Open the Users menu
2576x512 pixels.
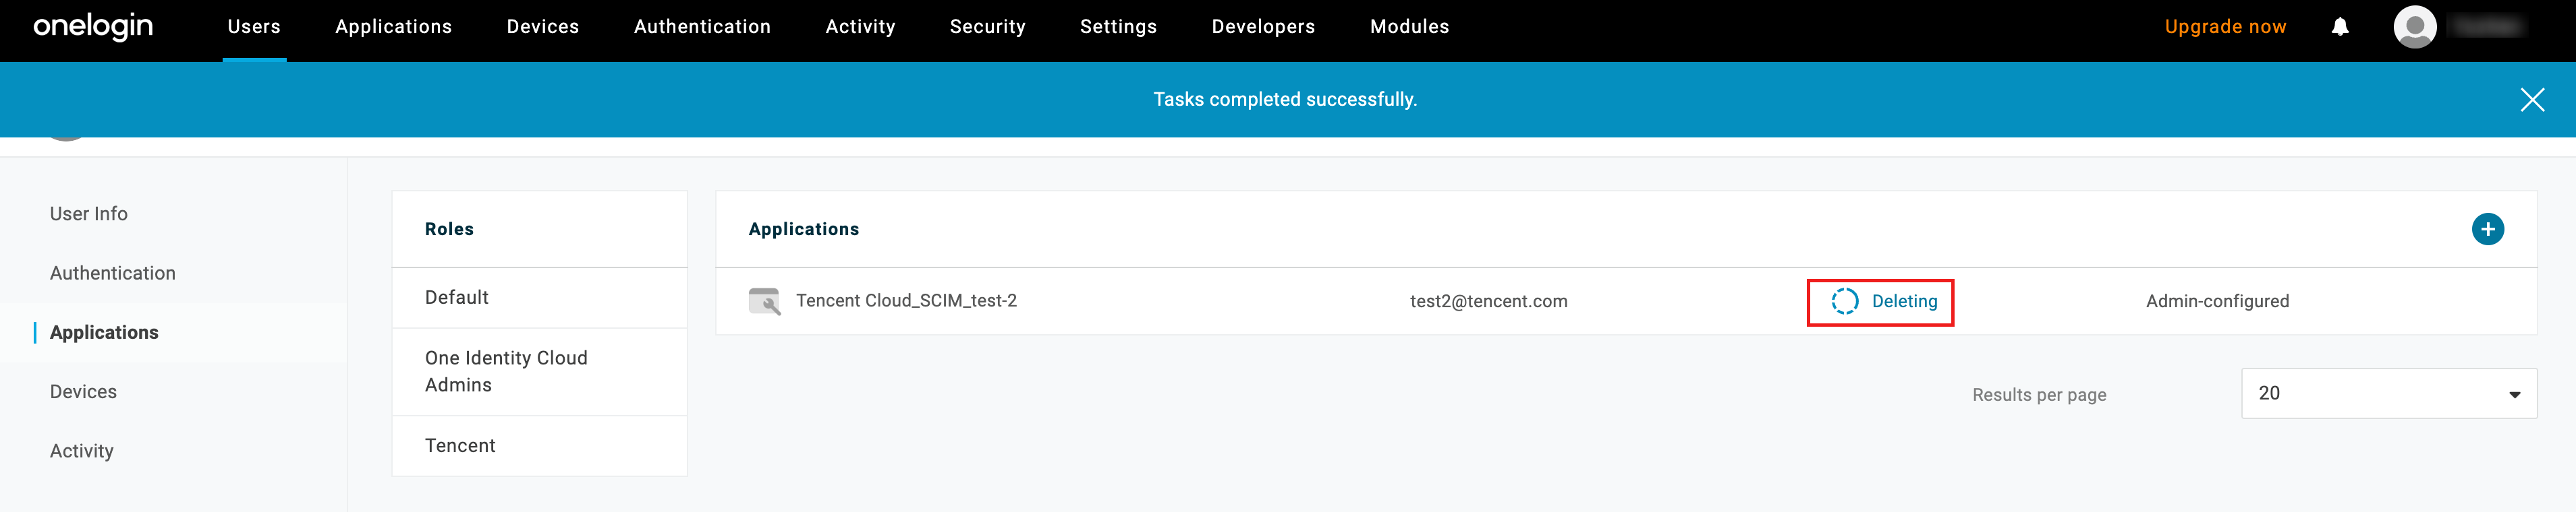point(254,27)
